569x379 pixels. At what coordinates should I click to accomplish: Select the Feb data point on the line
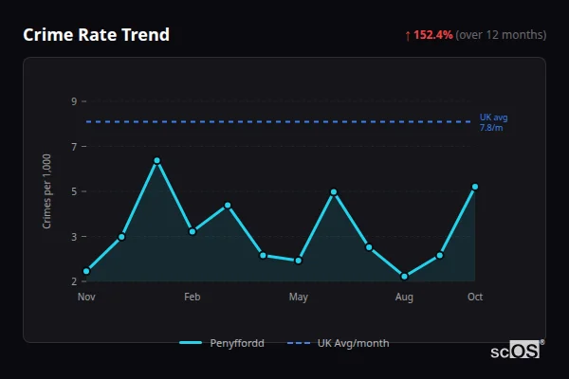(193, 231)
